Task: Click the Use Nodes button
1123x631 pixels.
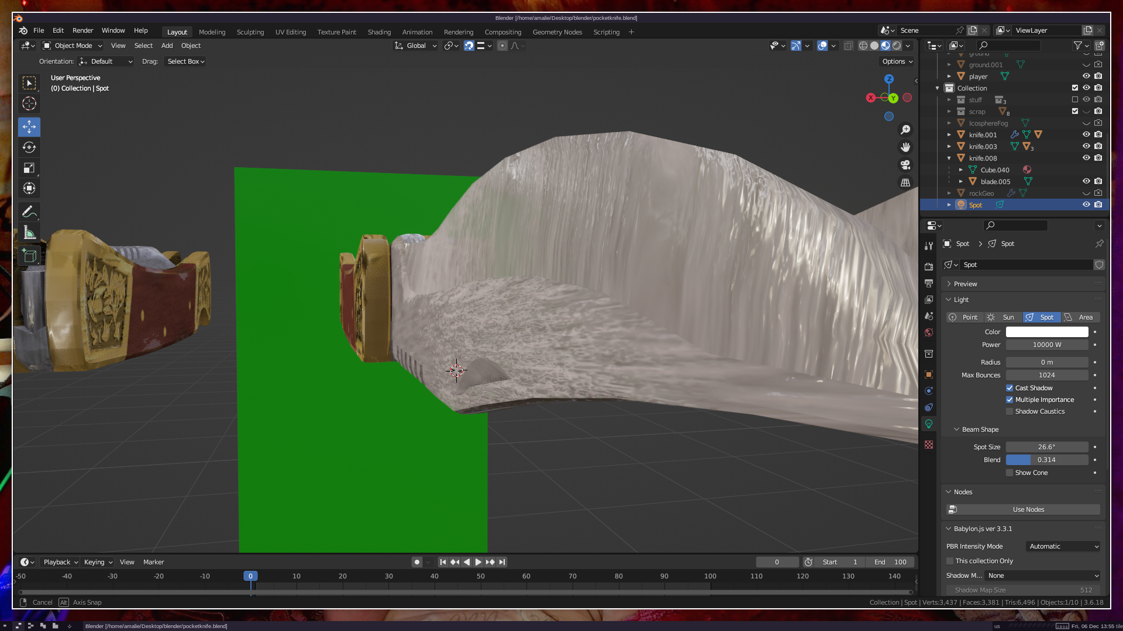Action: [1028, 509]
